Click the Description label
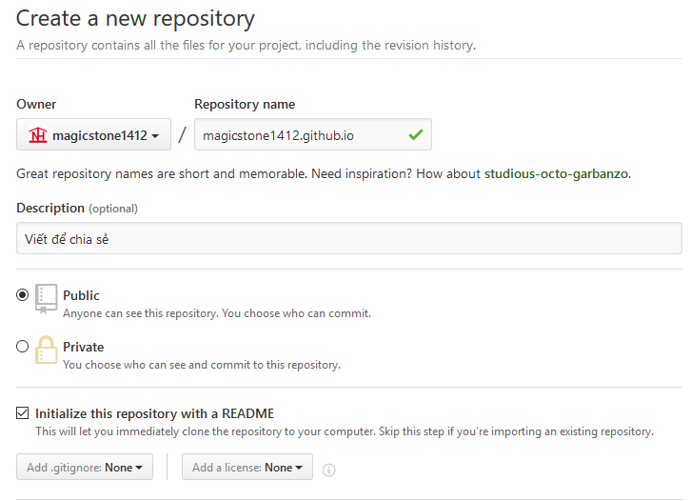Screen dimensions: 690x501 (x=50, y=208)
